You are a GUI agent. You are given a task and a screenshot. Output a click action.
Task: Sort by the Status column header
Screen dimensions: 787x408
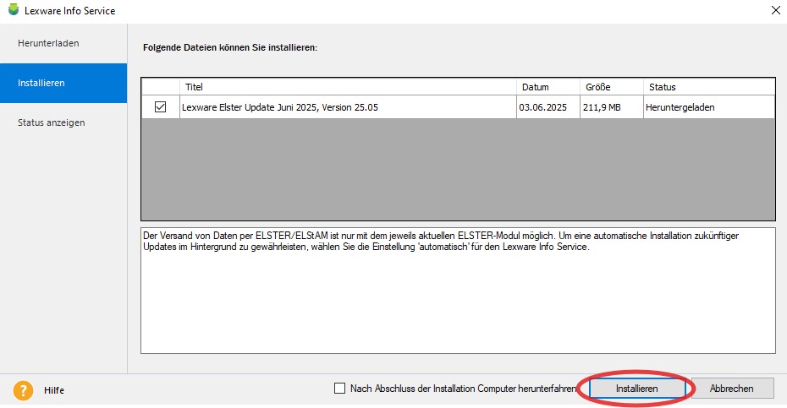(709, 87)
